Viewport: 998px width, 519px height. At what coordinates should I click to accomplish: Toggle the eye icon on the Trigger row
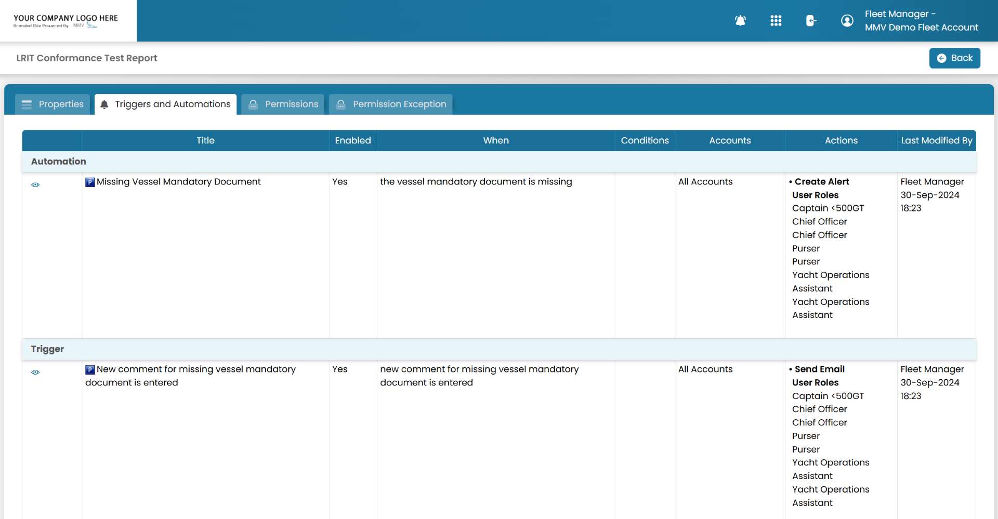35,372
